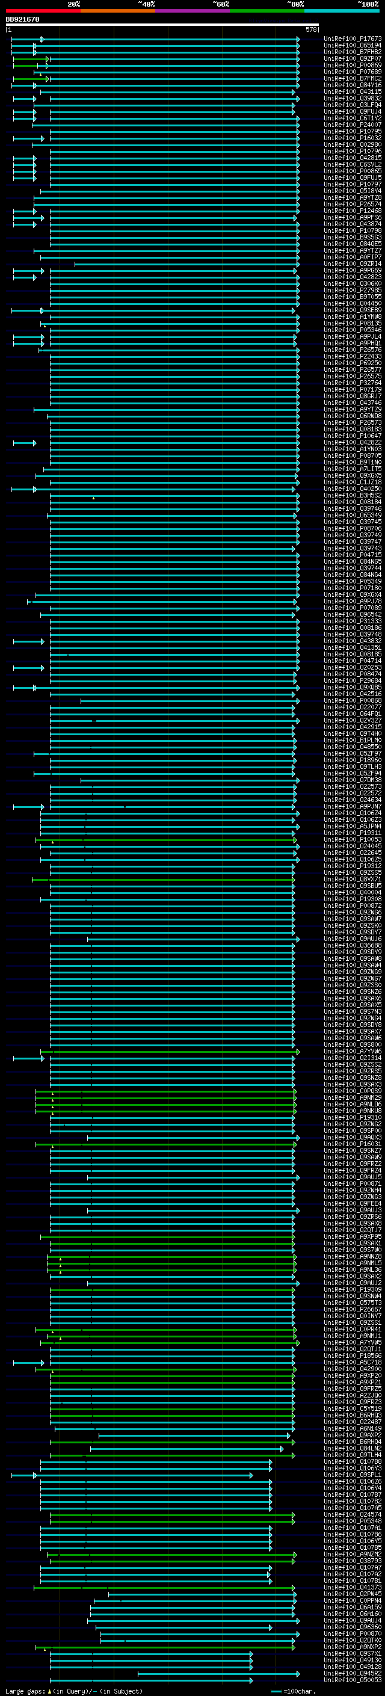385x1696 pixels.
Task: Click the UniRef100_B9S5C3 label
Action: pos(352,237)
